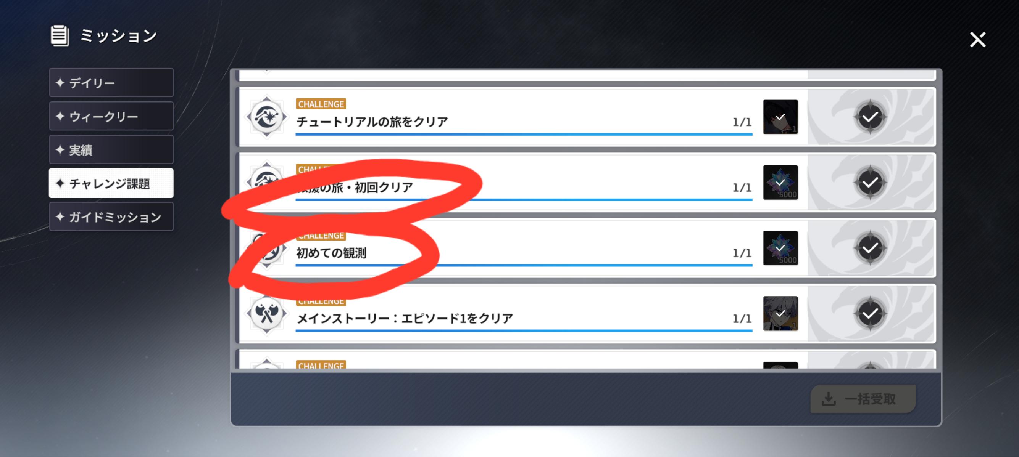The height and width of the screenshot is (457, 1019).
Task: Click claimed checkmark badge for チュートリアルの旅をクリア
Action: click(x=870, y=117)
